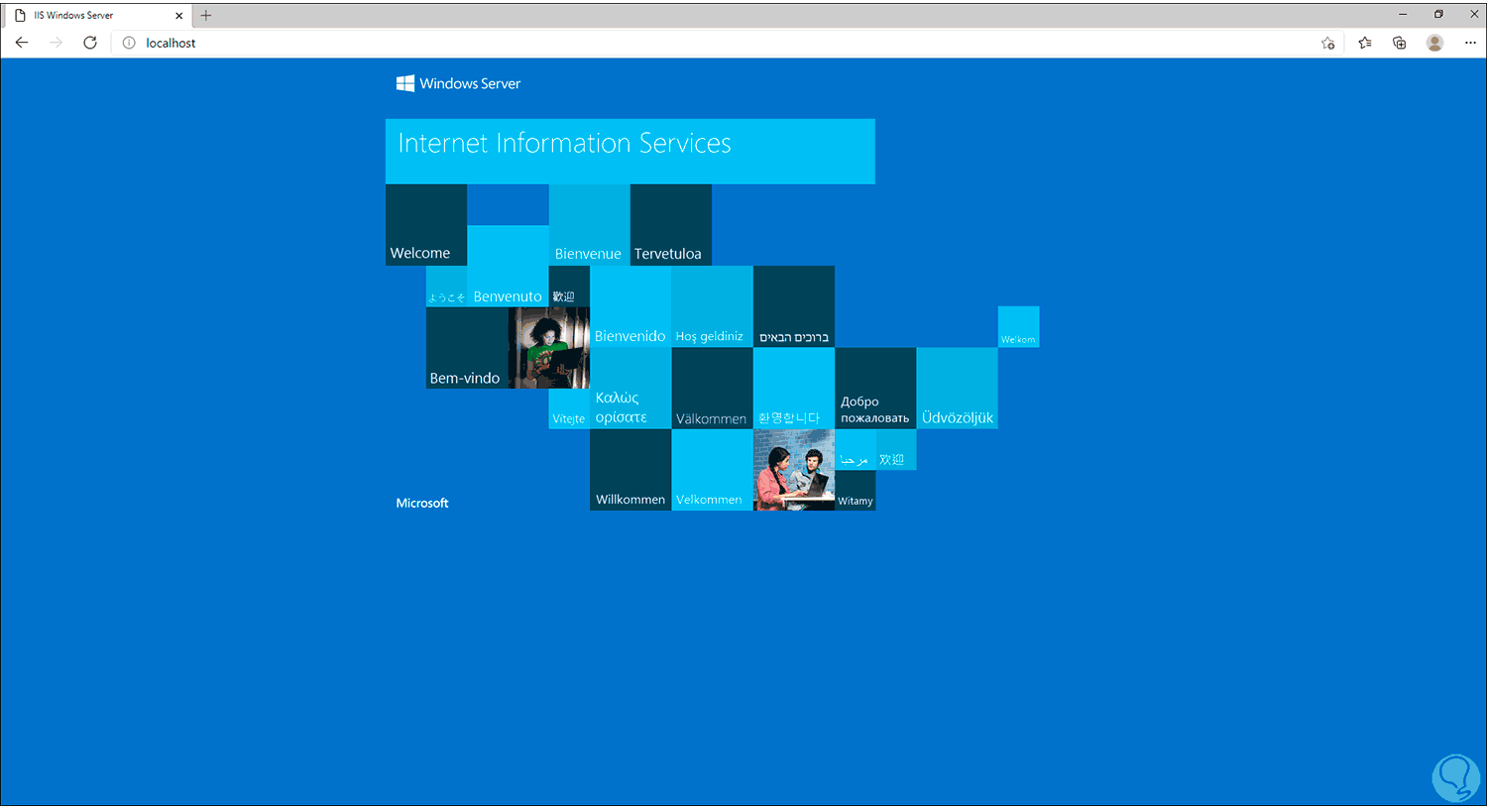The height and width of the screenshot is (809, 1487).
Task: Click the Korean 환영합니다 tile
Action: click(794, 388)
